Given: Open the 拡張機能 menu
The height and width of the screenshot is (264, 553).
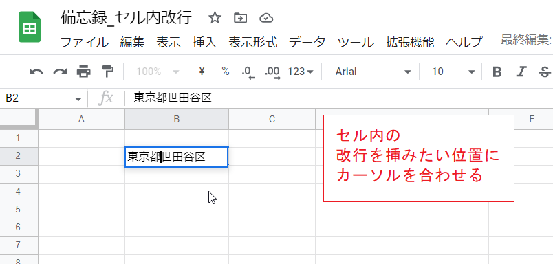Looking at the screenshot, I should (x=410, y=43).
